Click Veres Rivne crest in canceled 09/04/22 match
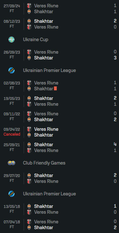Screen dimensions: 119x233 tap(29, 129)
